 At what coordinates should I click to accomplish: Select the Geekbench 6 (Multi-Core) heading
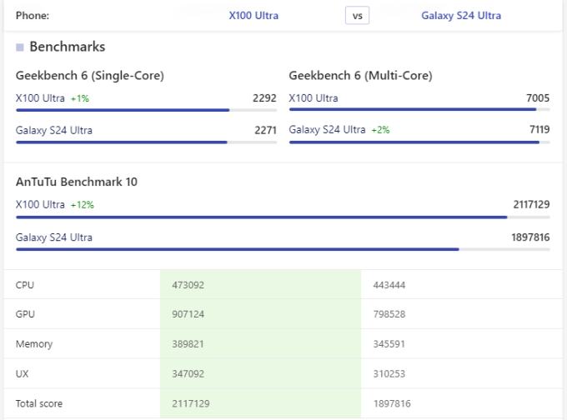click(360, 76)
